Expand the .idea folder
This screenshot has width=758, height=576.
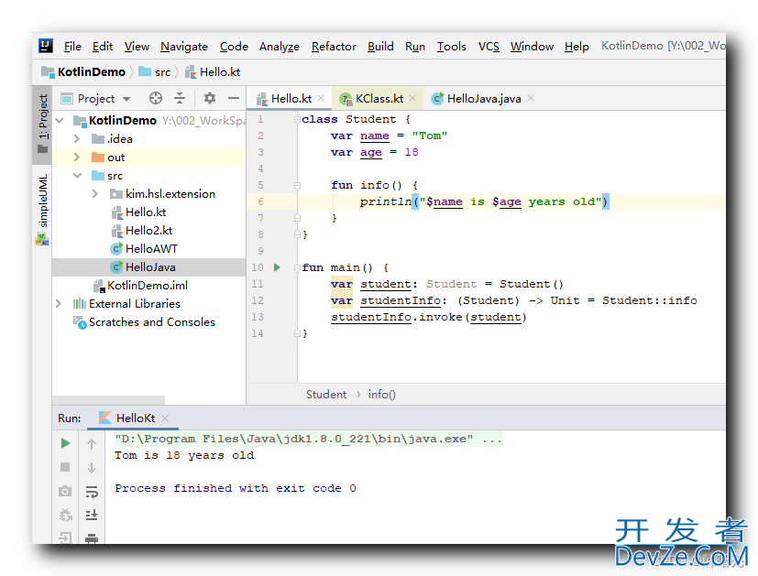pyautogui.click(x=77, y=139)
